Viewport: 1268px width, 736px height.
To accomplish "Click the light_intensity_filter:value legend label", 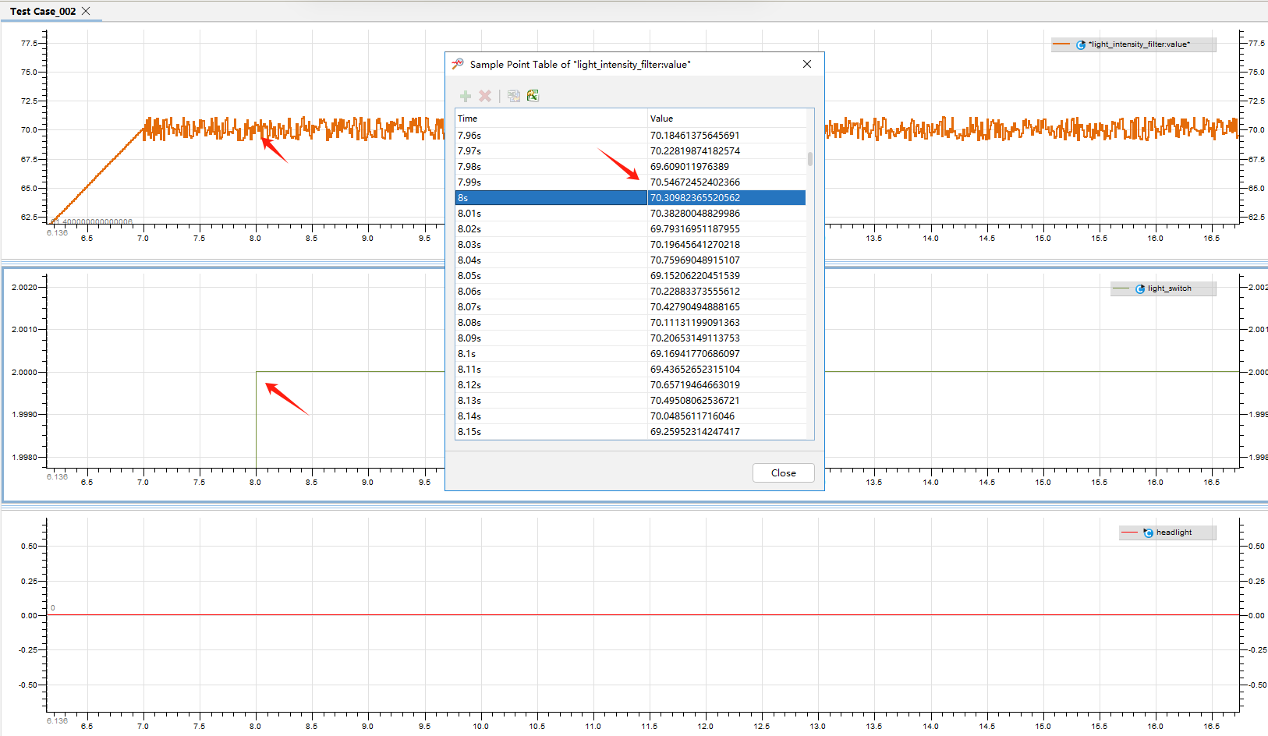I will point(1139,44).
